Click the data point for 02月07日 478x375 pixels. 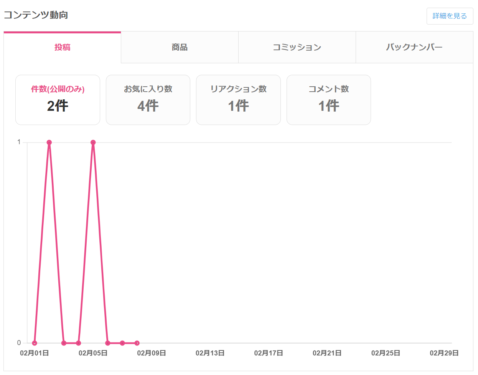click(x=122, y=343)
